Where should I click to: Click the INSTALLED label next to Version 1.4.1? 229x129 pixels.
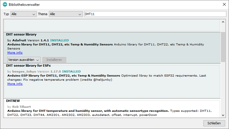[x=59, y=40]
